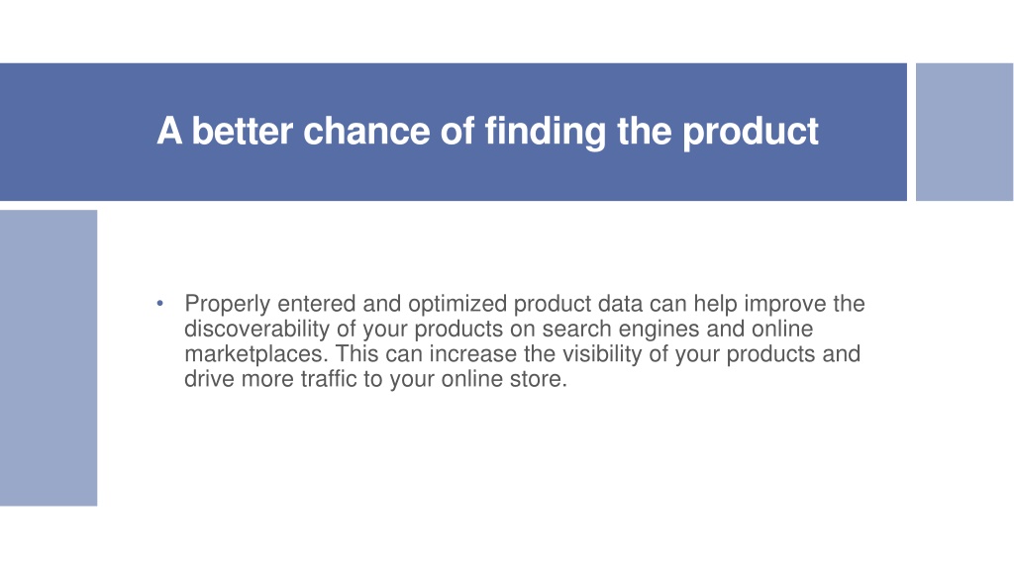
Task: Click the slide title 'A better chance of finding the product'
Action: (x=487, y=132)
